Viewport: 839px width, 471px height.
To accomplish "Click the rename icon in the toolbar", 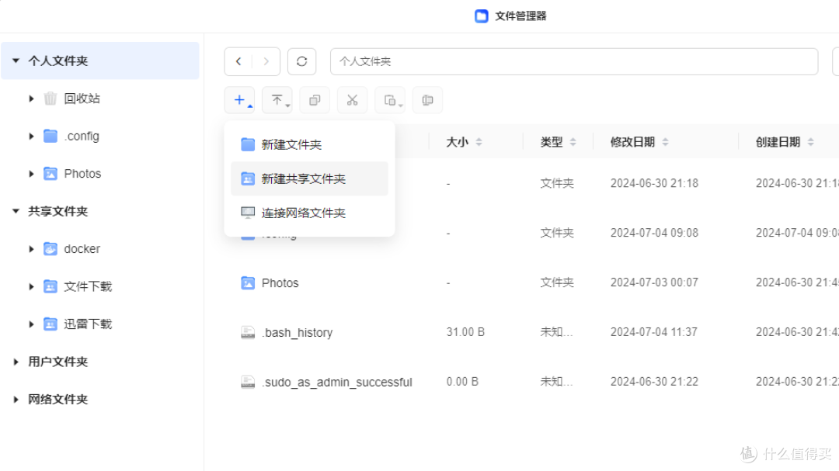I will click(427, 100).
